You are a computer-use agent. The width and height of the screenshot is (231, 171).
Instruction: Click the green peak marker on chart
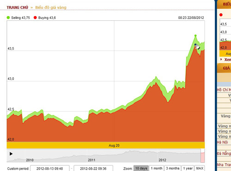coord(195,36)
